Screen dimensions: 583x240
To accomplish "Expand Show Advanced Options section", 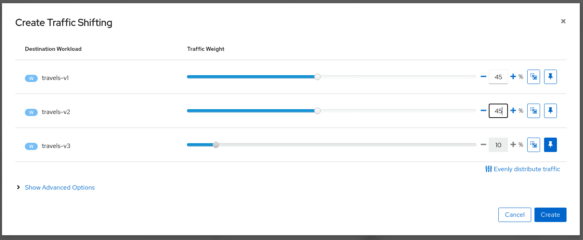I will pyautogui.click(x=59, y=188).
